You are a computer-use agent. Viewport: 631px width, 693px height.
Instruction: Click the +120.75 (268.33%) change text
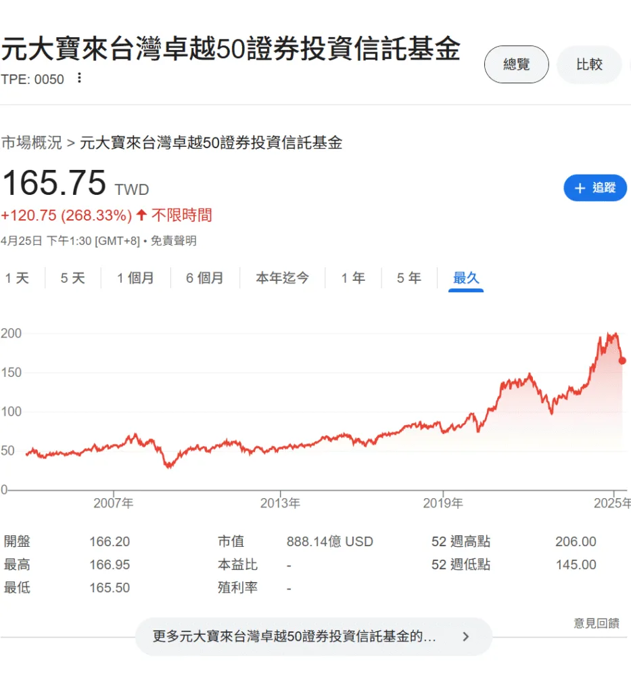[x=66, y=215]
